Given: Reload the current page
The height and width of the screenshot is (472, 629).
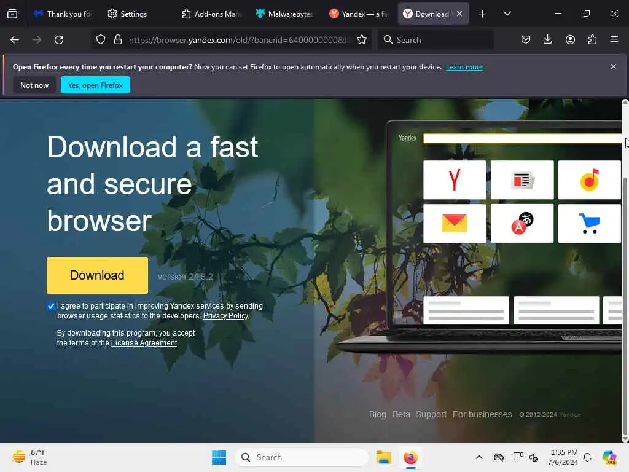Looking at the screenshot, I should (59, 40).
